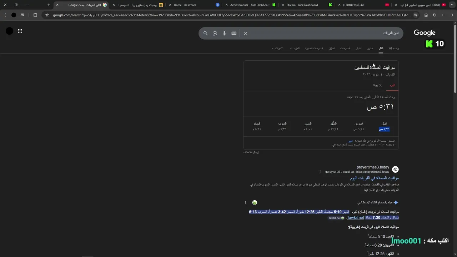Select the اليوم tab in prayer card

pos(392,85)
